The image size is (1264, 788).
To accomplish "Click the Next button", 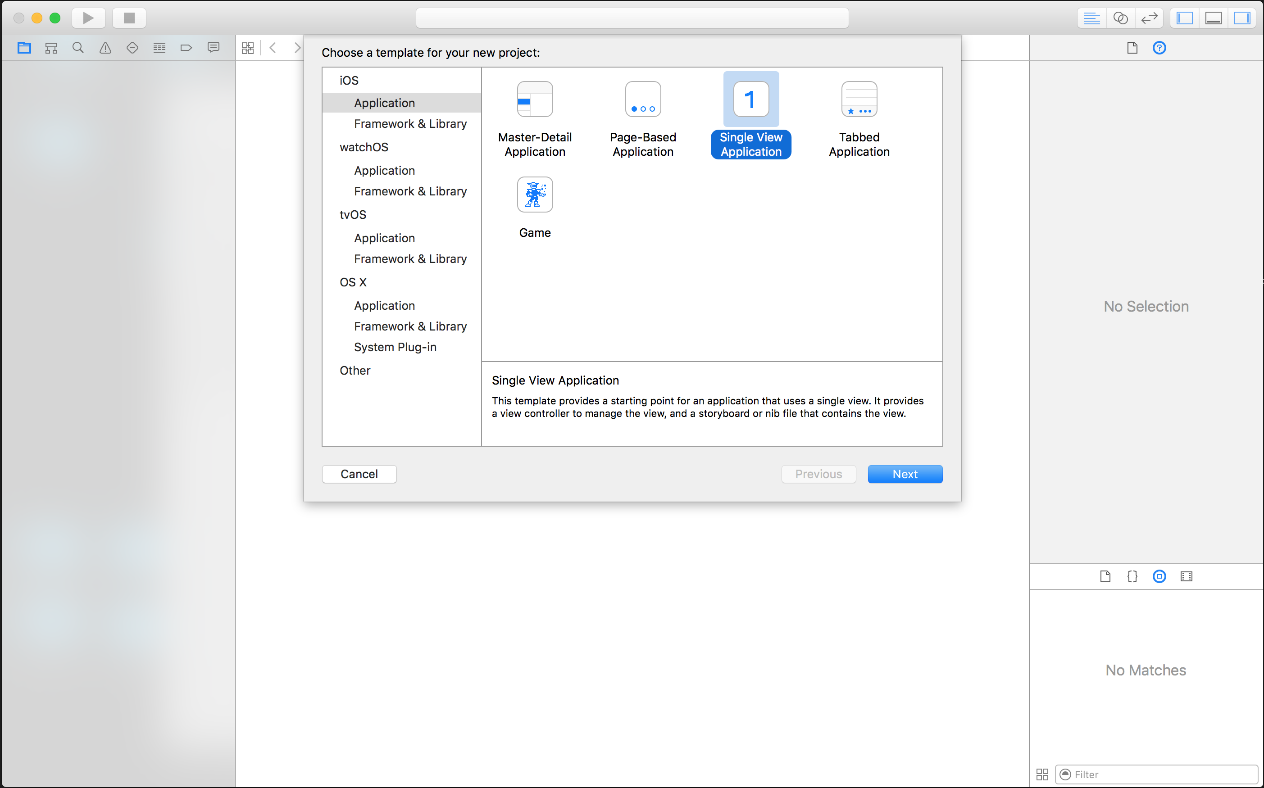I will 905,474.
